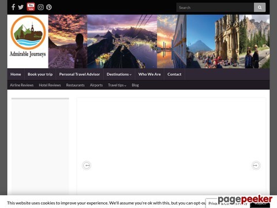Open the Facebook social icon
This screenshot has height=208, width=277.
[13, 7]
